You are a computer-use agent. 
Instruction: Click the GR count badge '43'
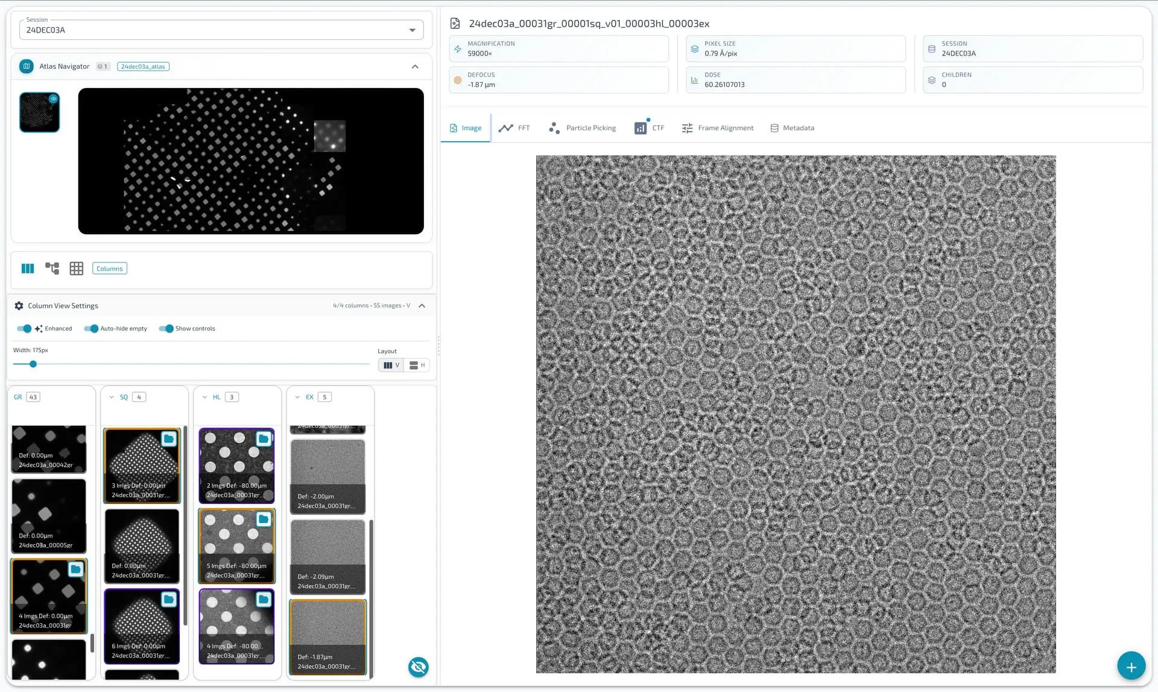tap(33, 397)
